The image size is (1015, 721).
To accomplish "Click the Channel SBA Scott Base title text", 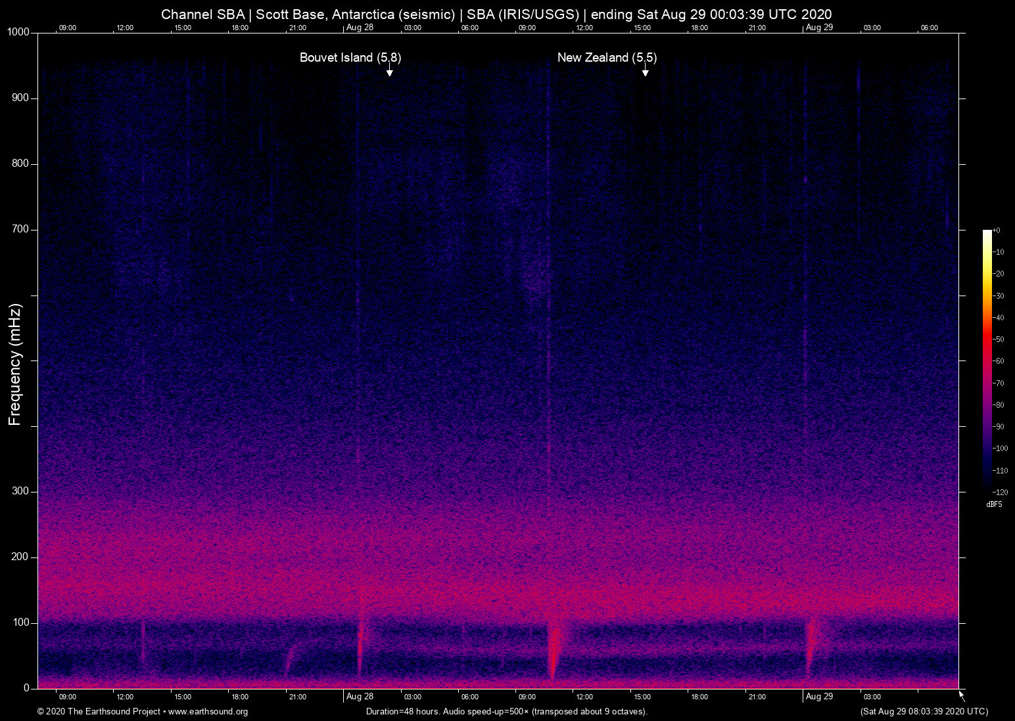I will pos(496,14).
